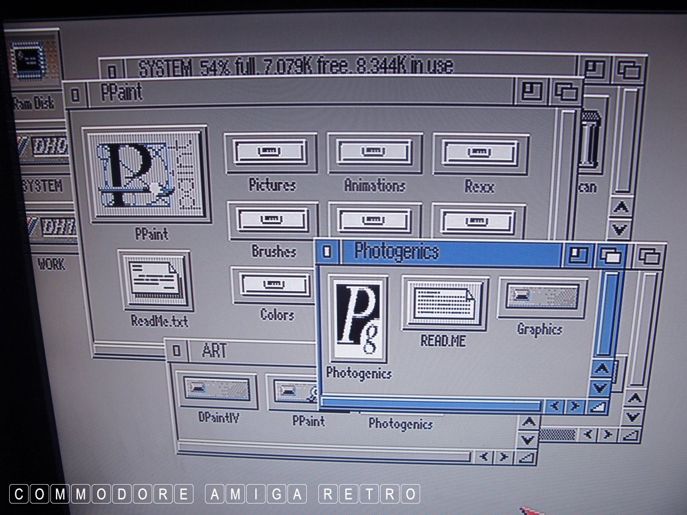687x515 pixels.
Task: Open the Rexx drawer
Action: click(480, 154)
